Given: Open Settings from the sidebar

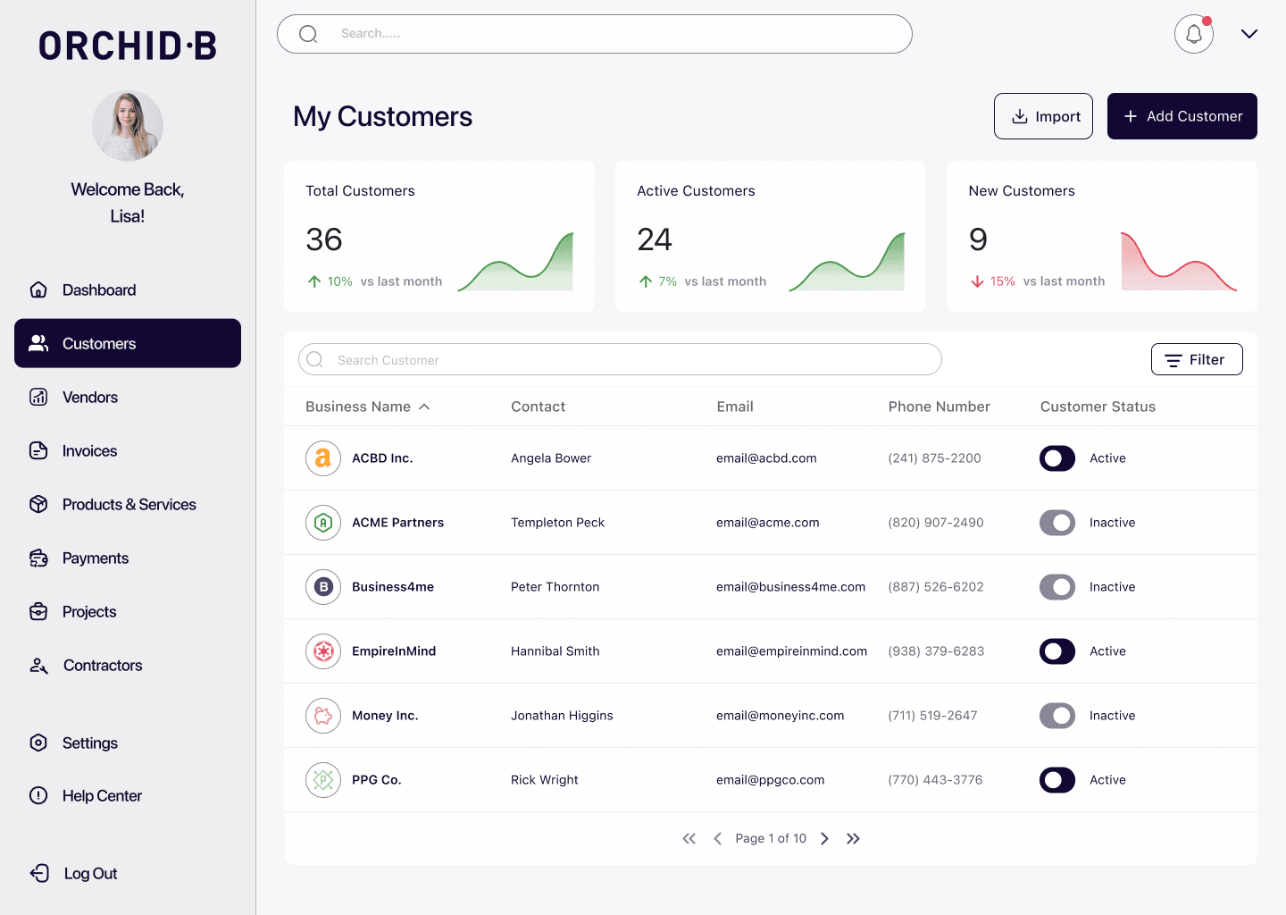Looking at the screenshot, I should [x=90, y=743].
